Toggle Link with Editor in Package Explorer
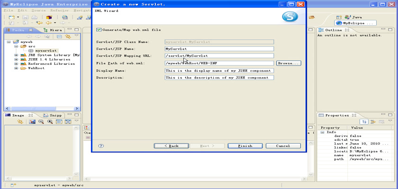 point(68,37)
